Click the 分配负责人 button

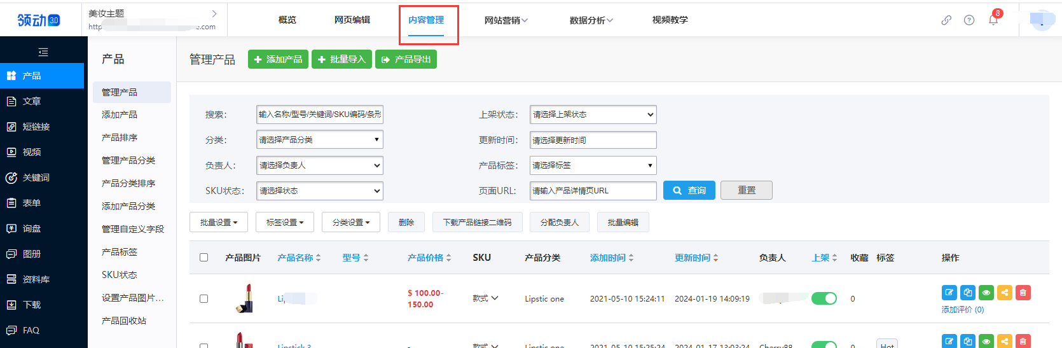[560, 223]
